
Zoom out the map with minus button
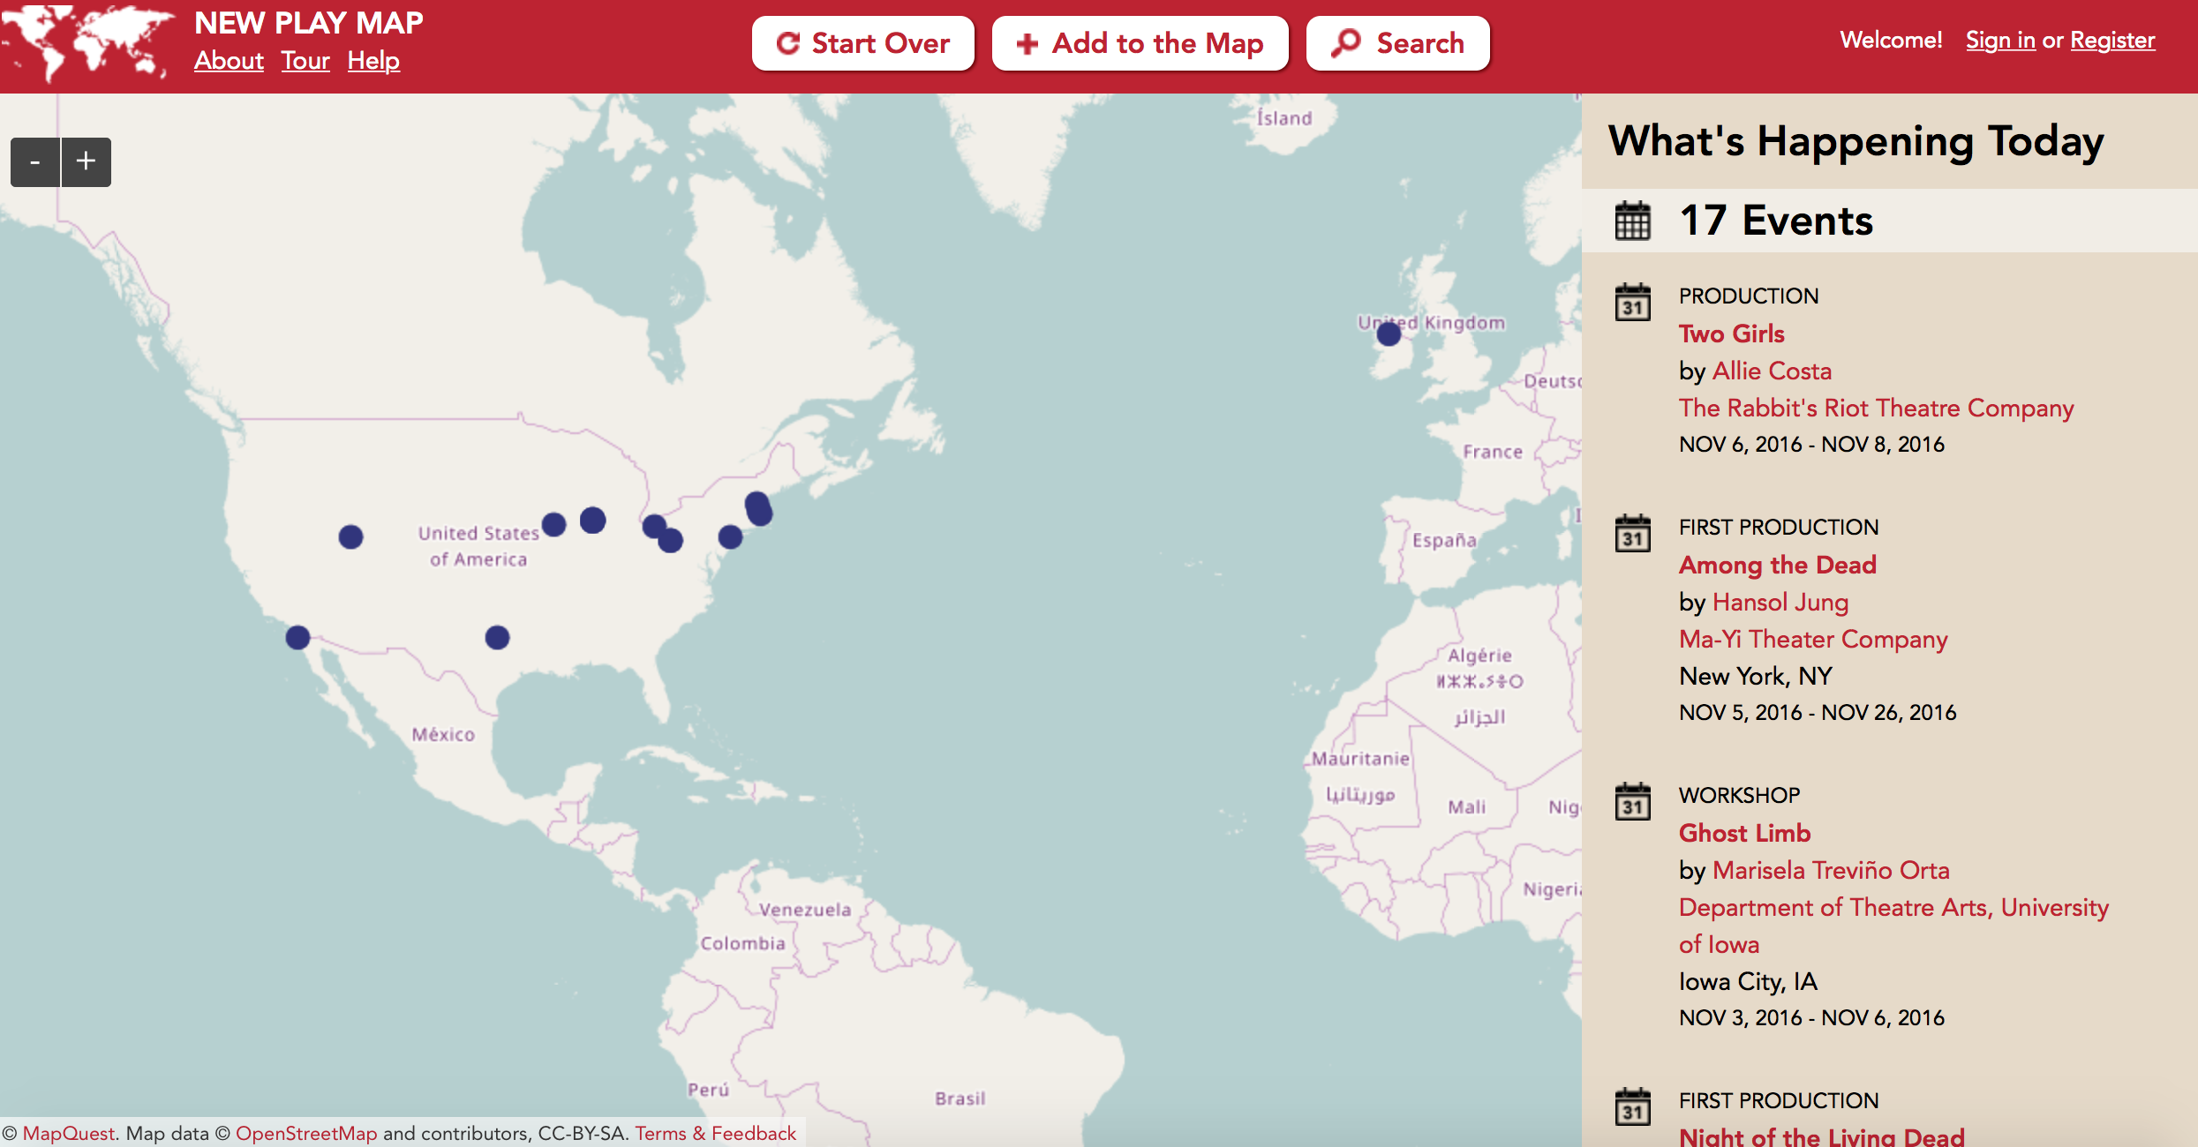[x=35, y=162]
